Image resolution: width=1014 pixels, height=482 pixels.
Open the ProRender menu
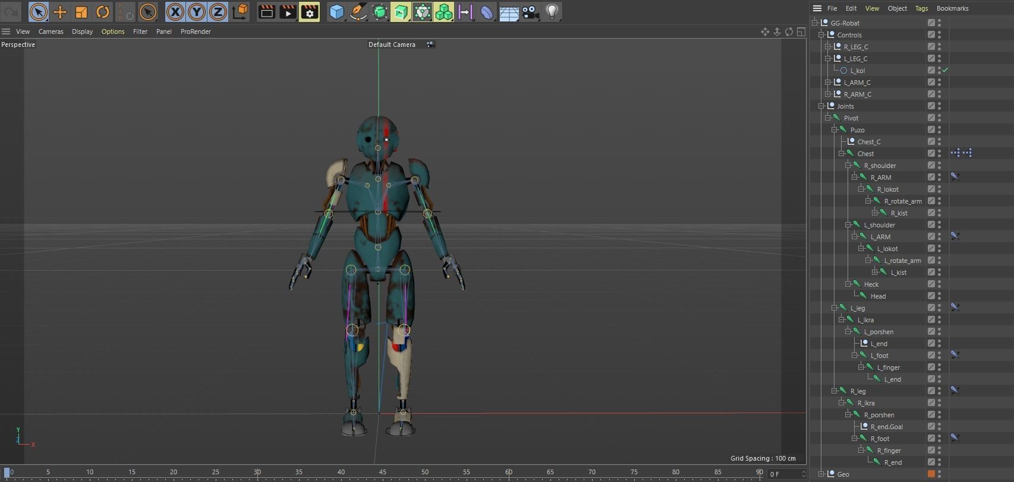(x=196, y=31)
